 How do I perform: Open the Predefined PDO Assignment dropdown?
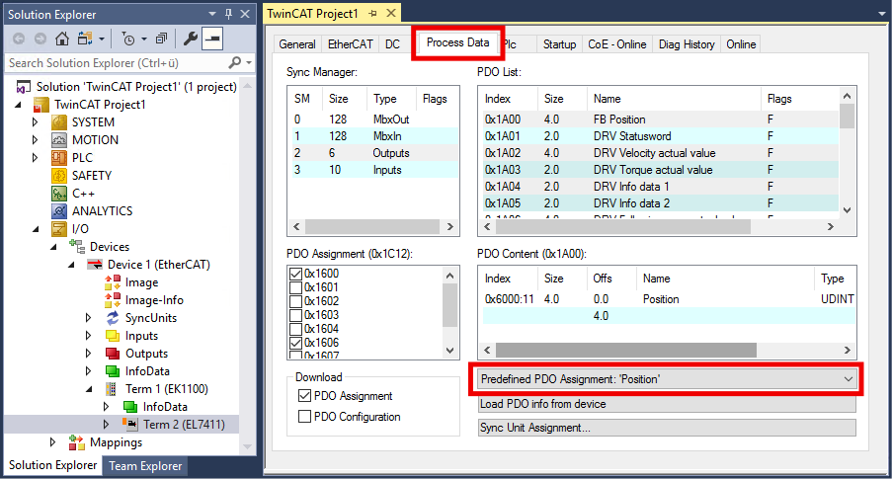[666, 379]
